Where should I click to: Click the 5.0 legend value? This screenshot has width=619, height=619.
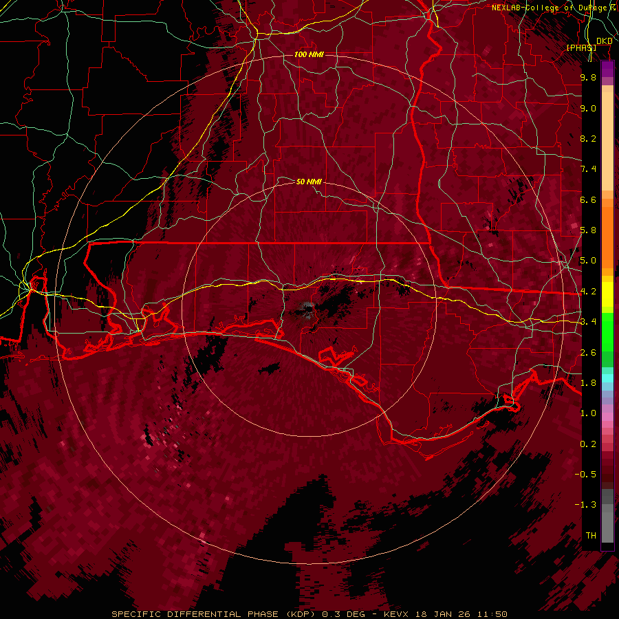tap(588, 261)
